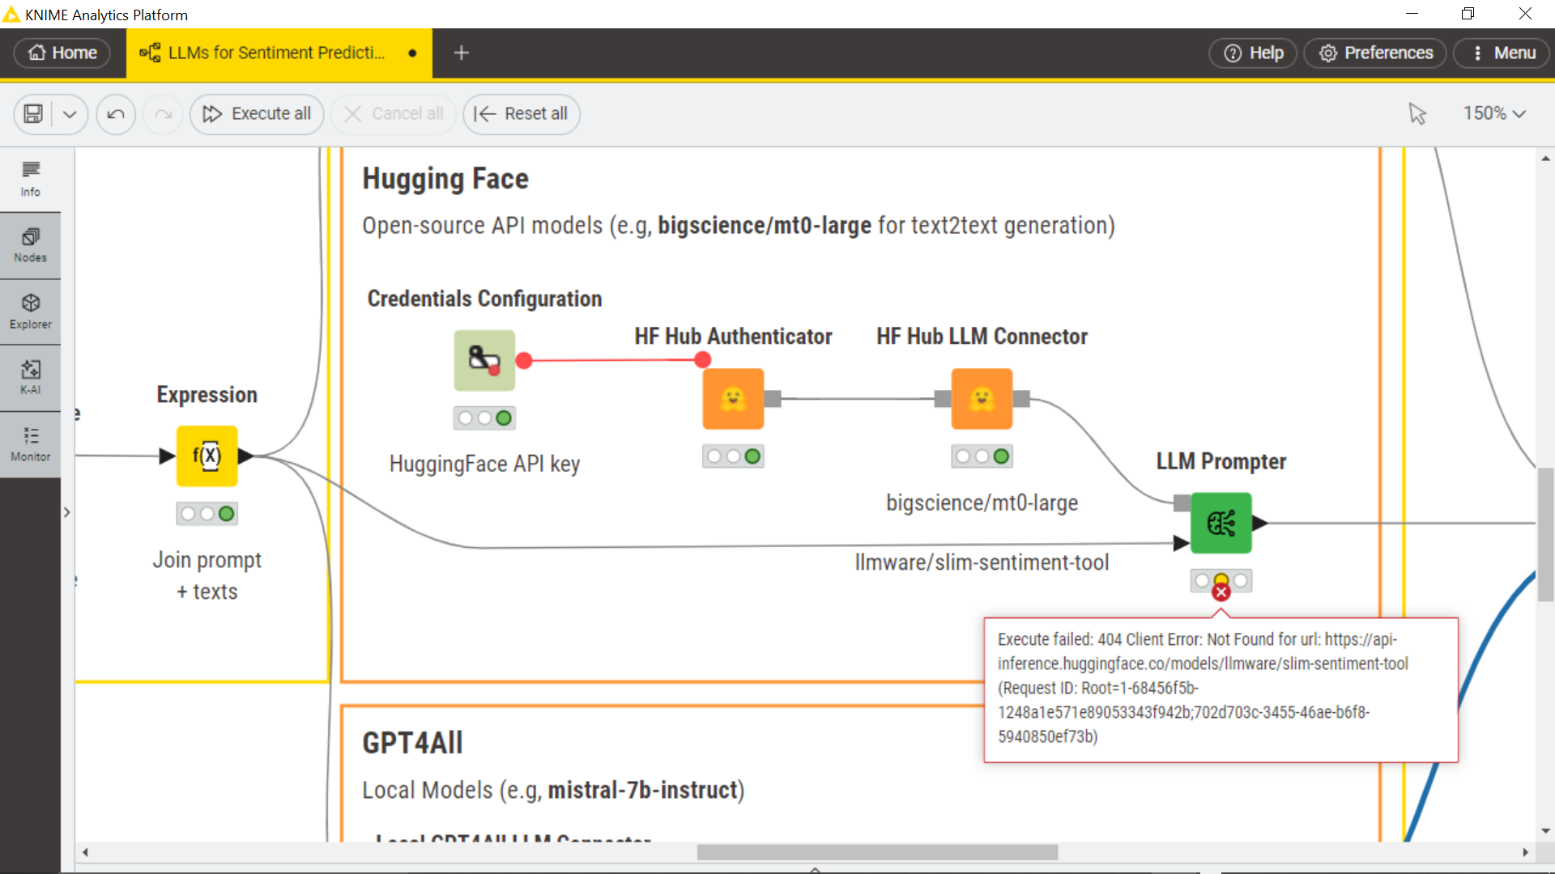
Task: Select the HF Hub LLM Connector node
Action: click(982, 399)
